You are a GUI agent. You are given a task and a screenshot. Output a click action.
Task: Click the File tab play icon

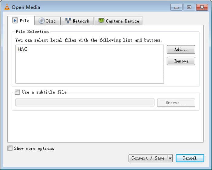(15, 20)
